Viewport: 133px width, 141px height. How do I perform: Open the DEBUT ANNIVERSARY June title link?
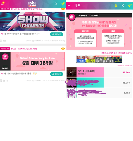coord(24,49)
